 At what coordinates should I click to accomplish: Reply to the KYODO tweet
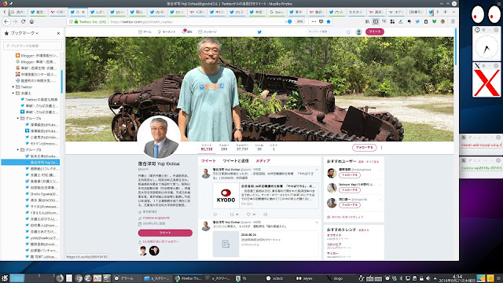(x=215, y=215)
